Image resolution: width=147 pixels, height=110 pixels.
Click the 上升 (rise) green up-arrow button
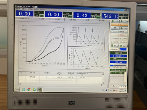coord(115,21)
